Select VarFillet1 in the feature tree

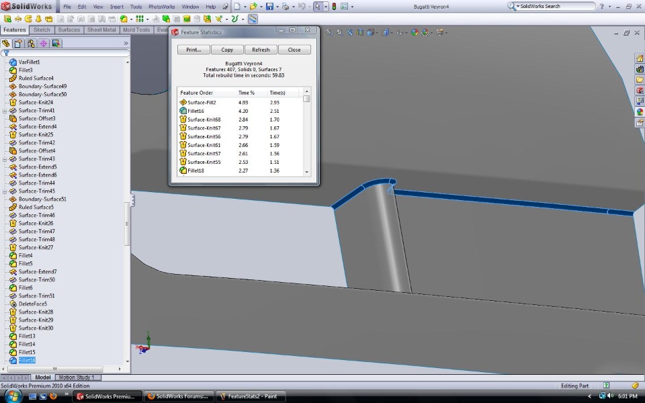[x=29, y=62]
